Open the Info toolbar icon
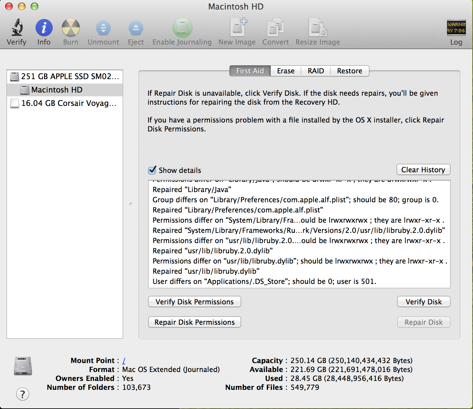Screen dimensions: 473x409 [44, 27]
